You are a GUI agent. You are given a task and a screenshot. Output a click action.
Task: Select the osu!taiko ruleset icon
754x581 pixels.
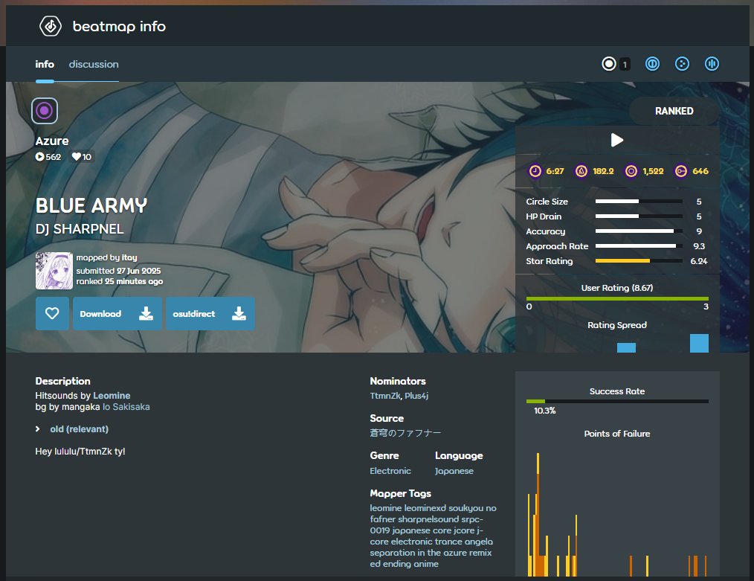(x=652, y=63)
